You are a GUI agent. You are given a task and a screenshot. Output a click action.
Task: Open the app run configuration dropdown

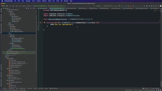[x=99, y=6]
